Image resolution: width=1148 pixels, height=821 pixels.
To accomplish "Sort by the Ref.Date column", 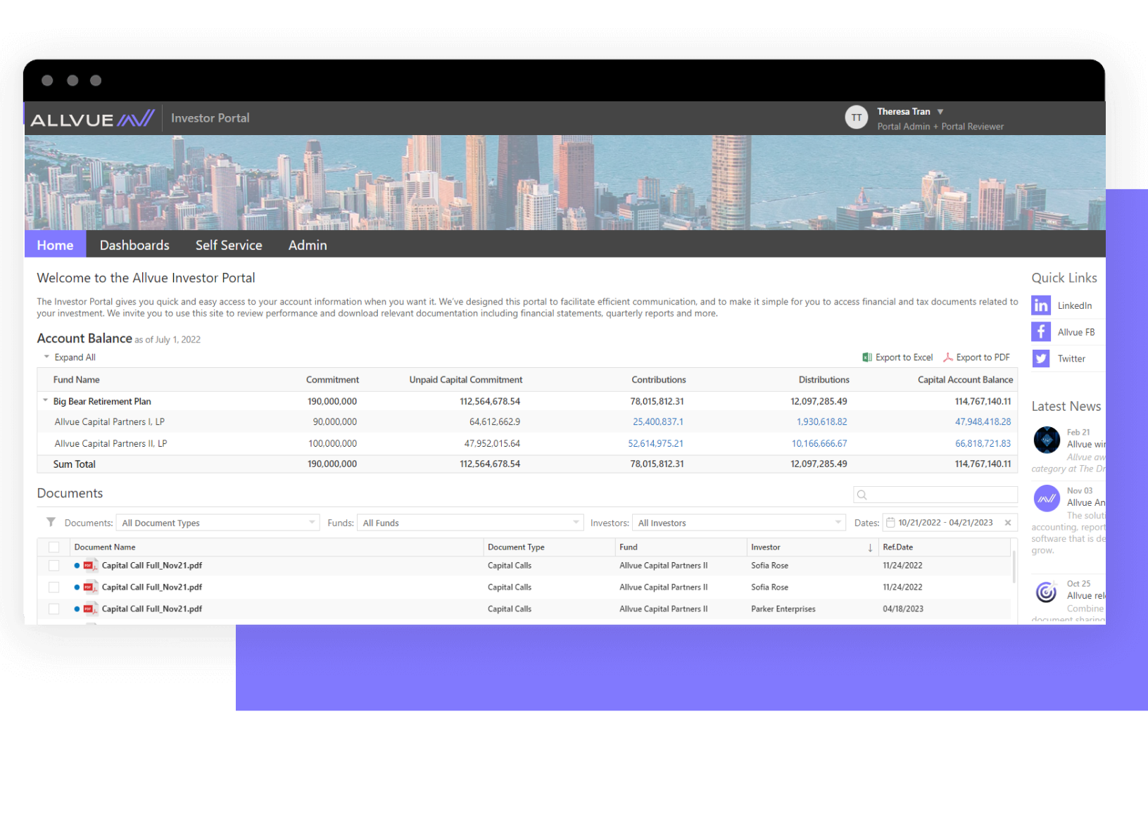I will point(898,547).
